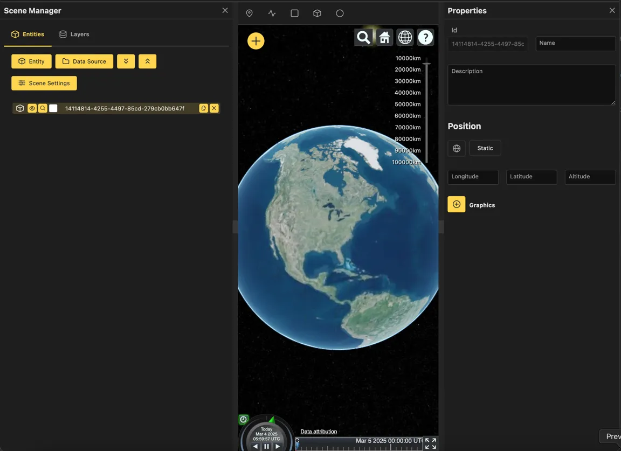621x451 pixels.
Task: Choose the rectangle shape tool
Action: click(294, 13)
